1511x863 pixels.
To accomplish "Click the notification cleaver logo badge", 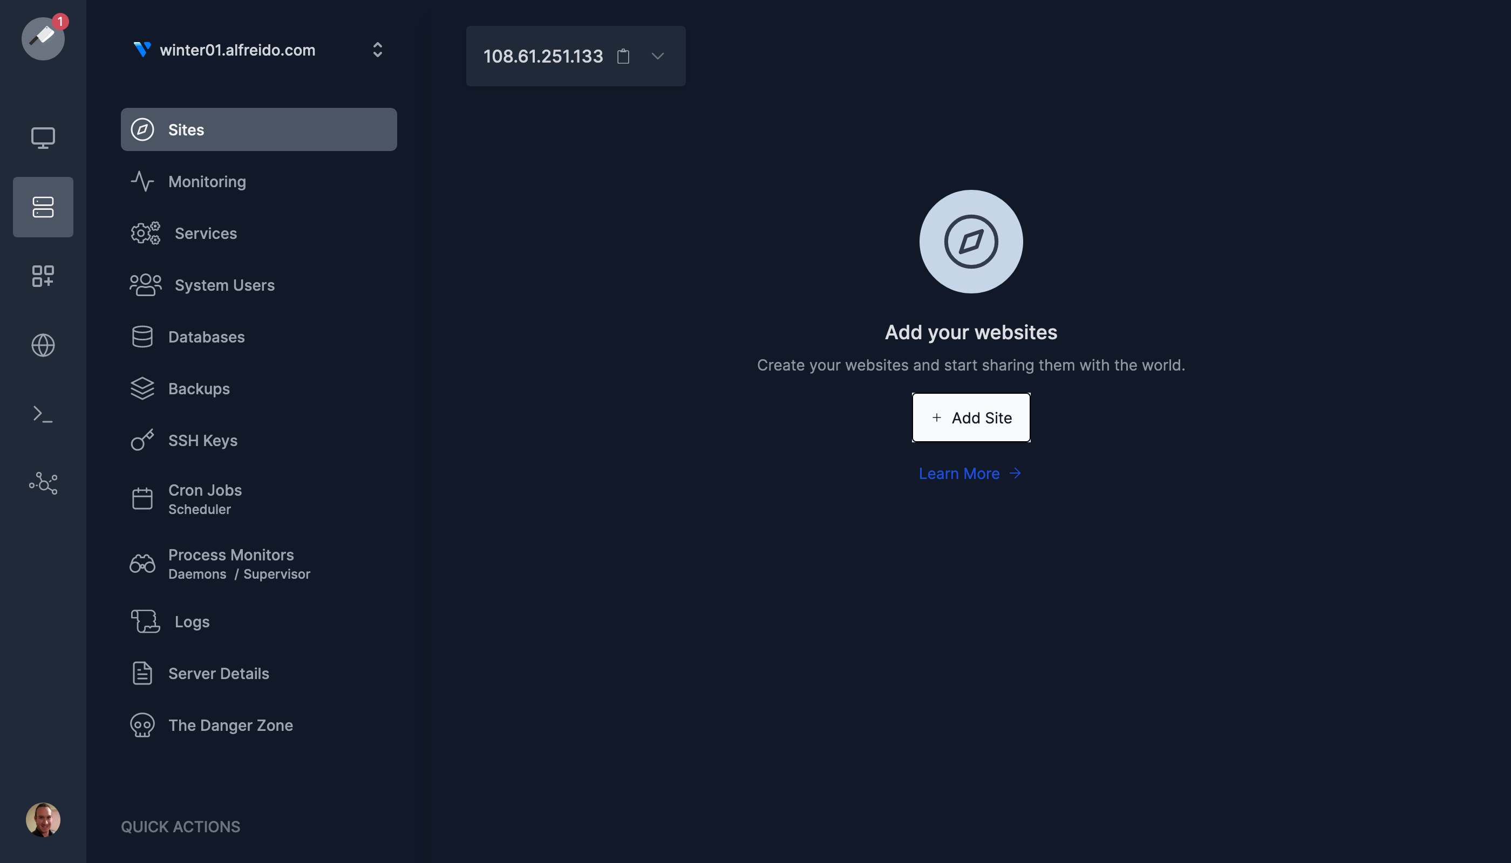I will [x=42, y=38].
